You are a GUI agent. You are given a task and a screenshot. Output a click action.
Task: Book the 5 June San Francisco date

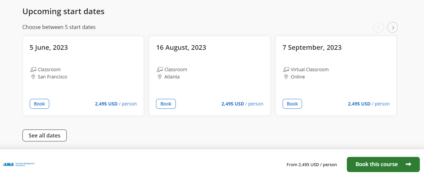[x=39, y=104]
